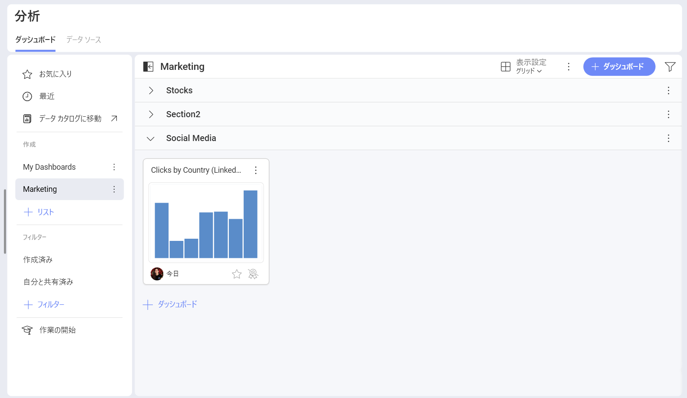Image resolution: width=687 pixels, height=398 pixels.
Task: Click the Stocks section title
Action: point(179,90)
